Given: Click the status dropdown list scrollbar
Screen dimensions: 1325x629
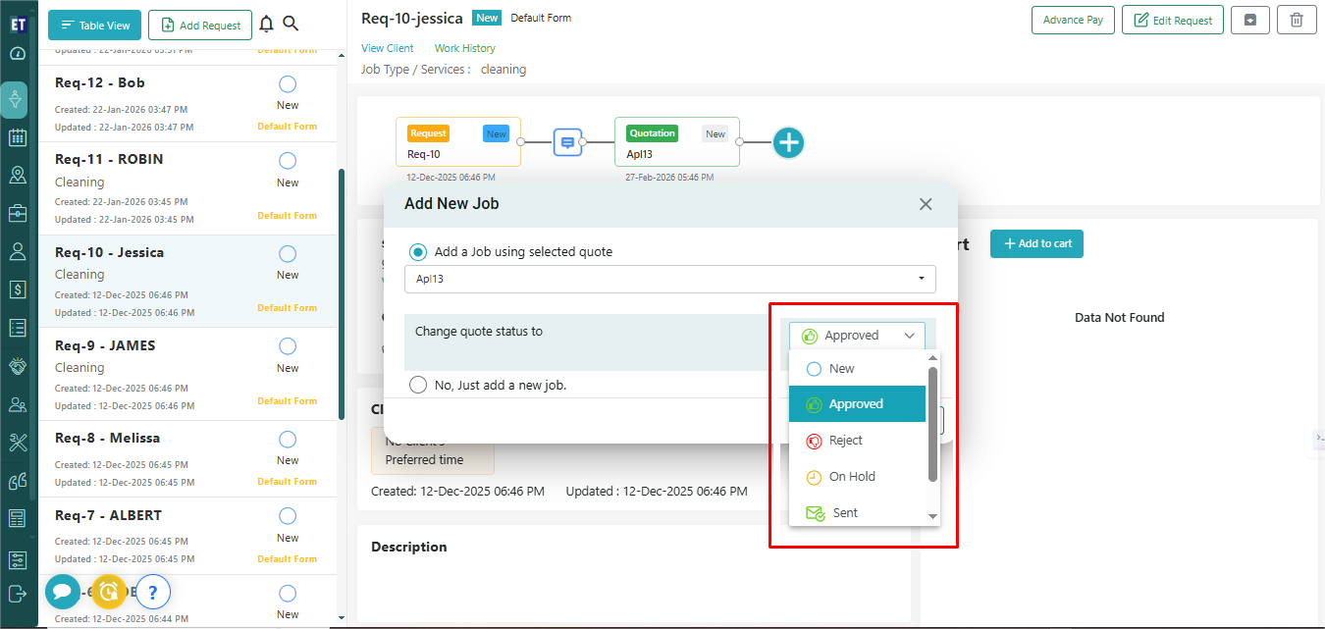Looking at the screenshot, I should (932, 424).
